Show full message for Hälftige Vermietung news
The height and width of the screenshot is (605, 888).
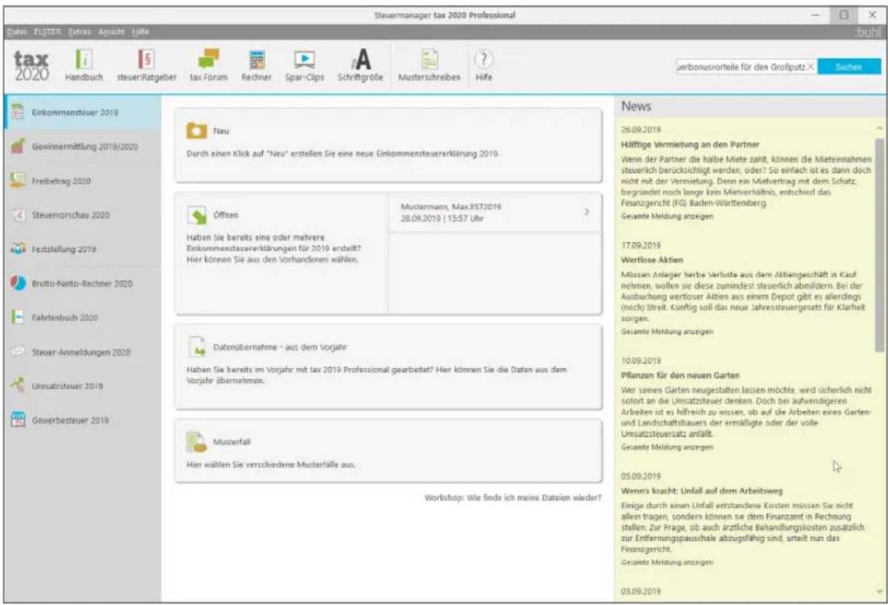667,216
